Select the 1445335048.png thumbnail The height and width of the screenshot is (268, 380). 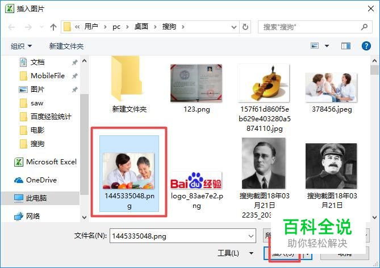click(x=129, y=173)
